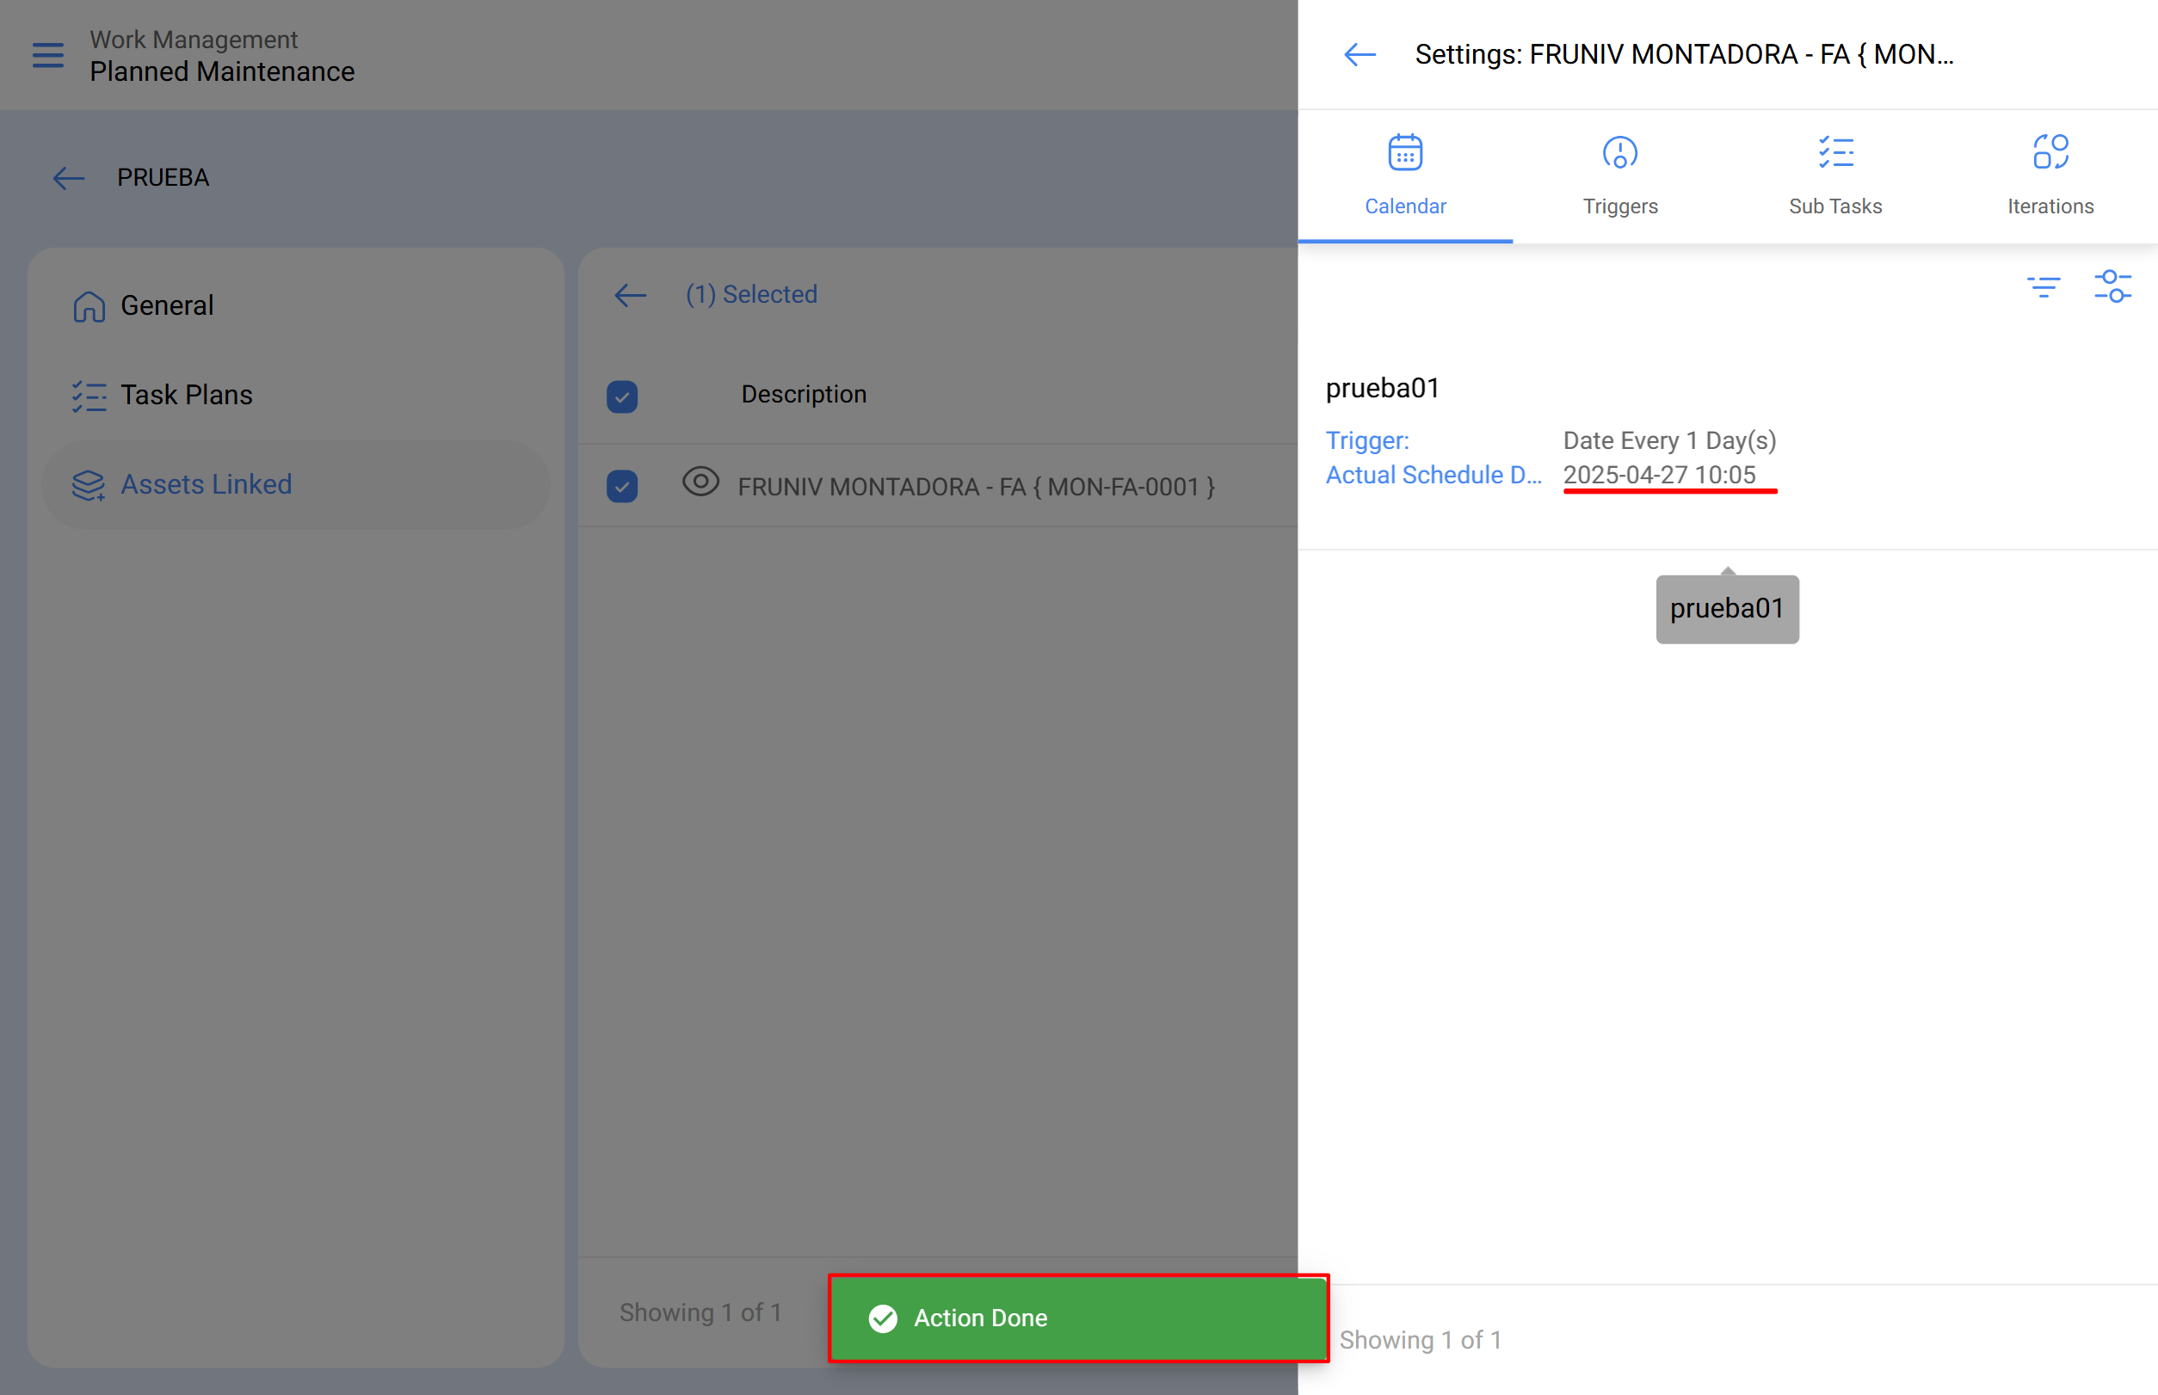Click the Actual Schedule Date link
This screenshot has height=1395, width=2158.
tap(1434, 474)
